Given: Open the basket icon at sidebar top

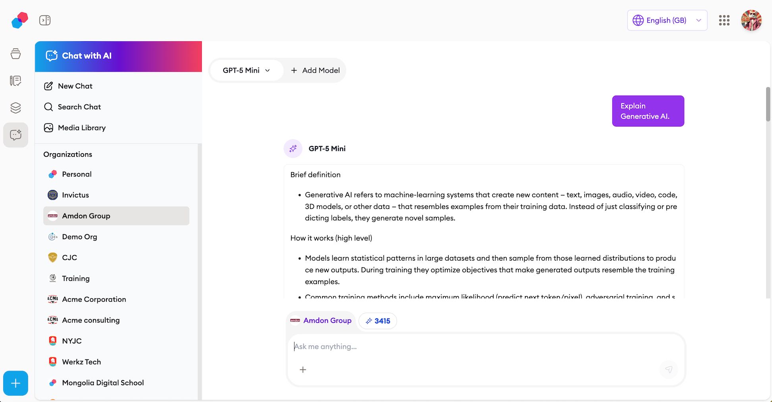Looking at the screenshot, I should 15,54.
